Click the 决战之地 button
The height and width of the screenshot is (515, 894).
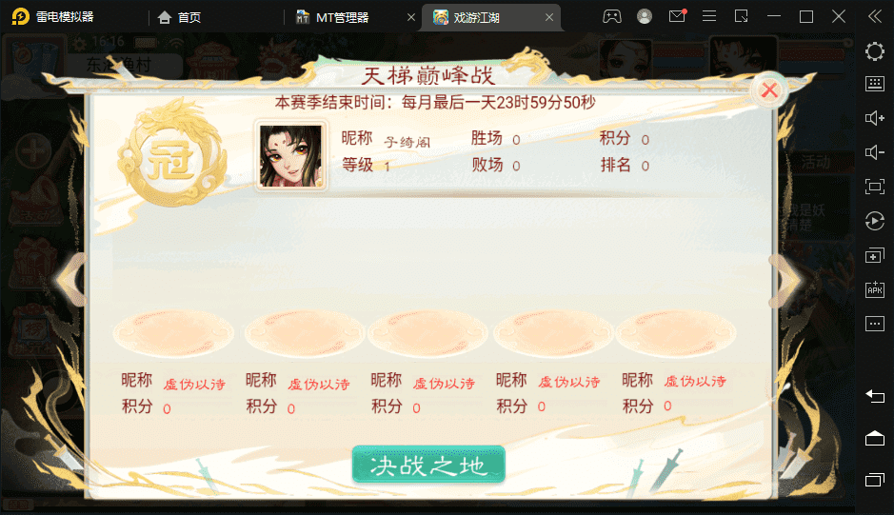pyautogui.click(x=428, y=465)
